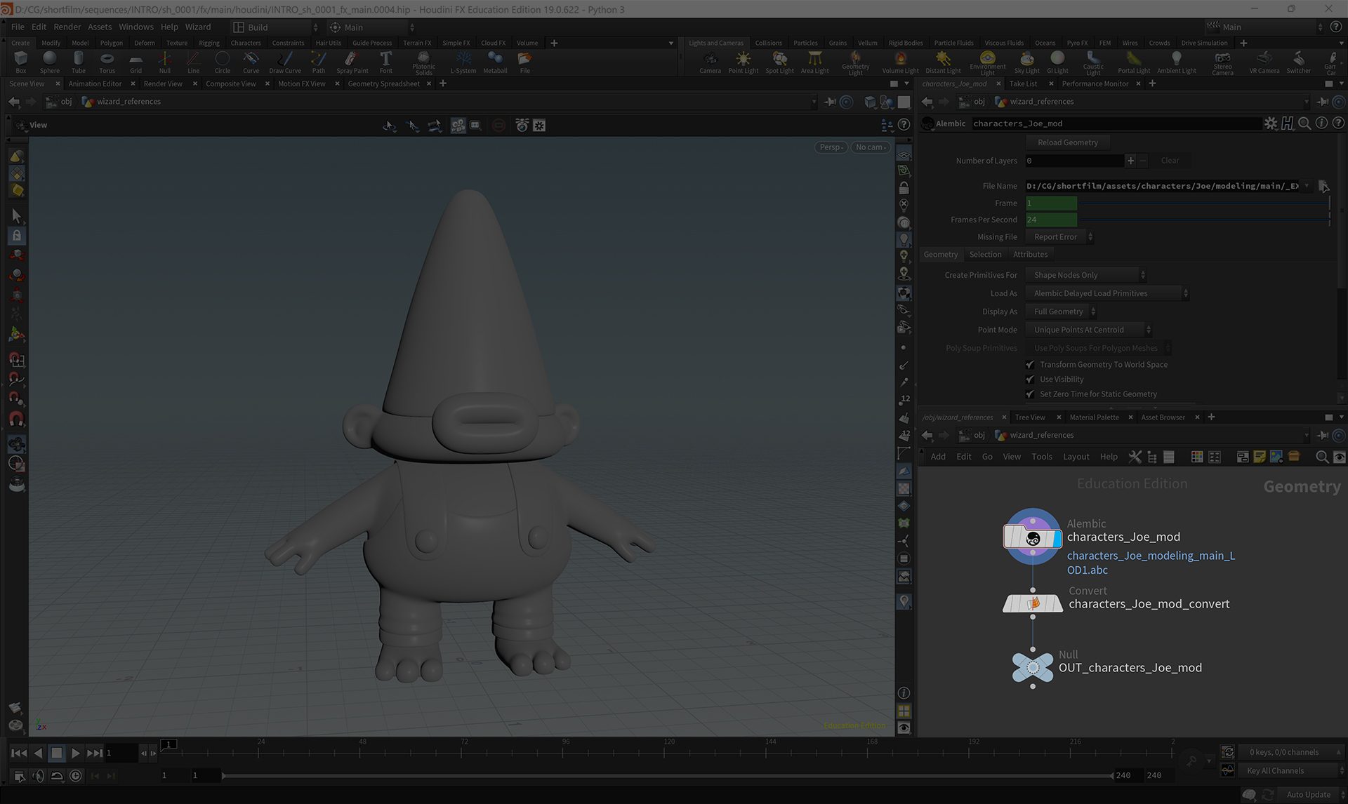Open the Wizard menu
Screen dimensions: 1348x804
tap(198, 27)
